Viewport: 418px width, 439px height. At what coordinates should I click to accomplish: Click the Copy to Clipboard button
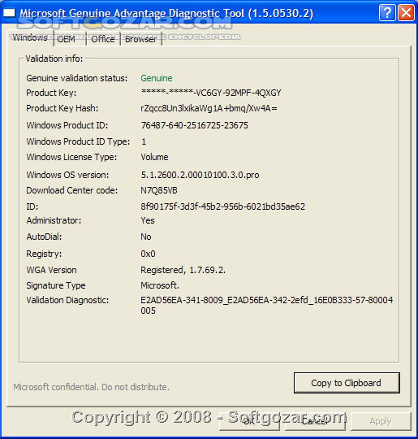347,383
